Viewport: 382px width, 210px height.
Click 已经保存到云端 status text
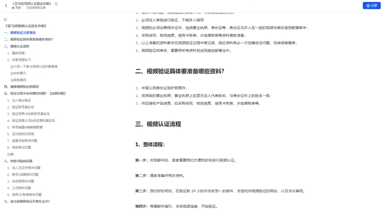pos(36,8)
